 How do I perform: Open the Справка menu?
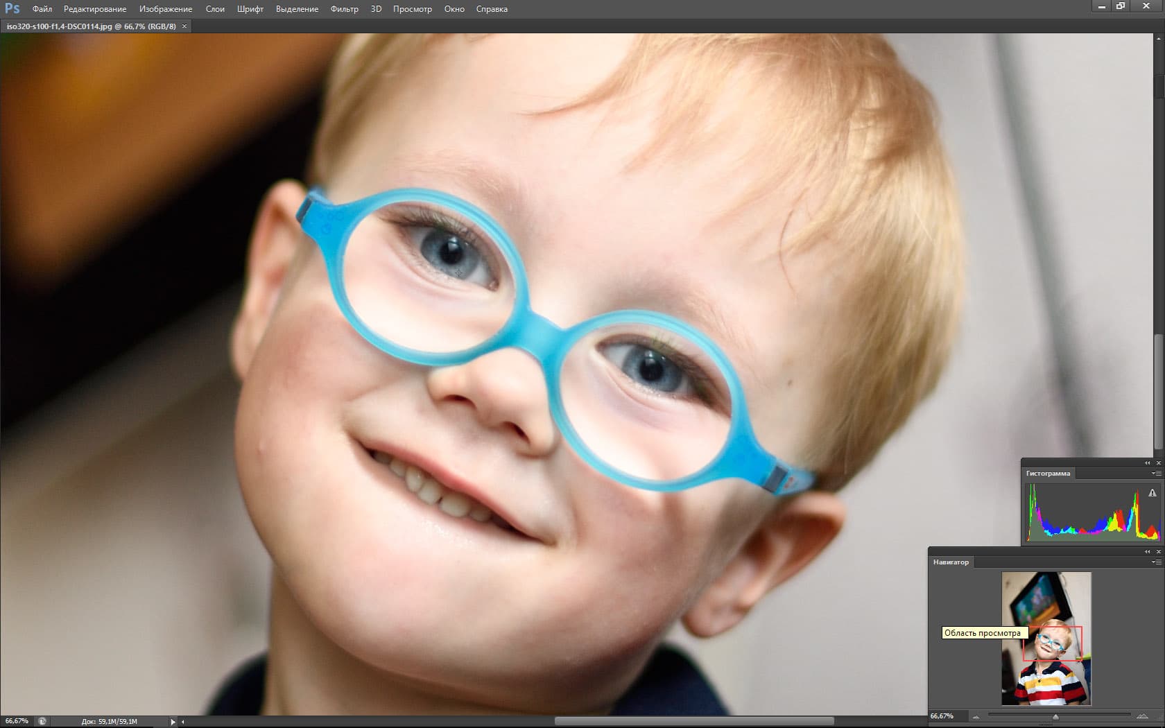pyautogui.click(x=492, y=9)
